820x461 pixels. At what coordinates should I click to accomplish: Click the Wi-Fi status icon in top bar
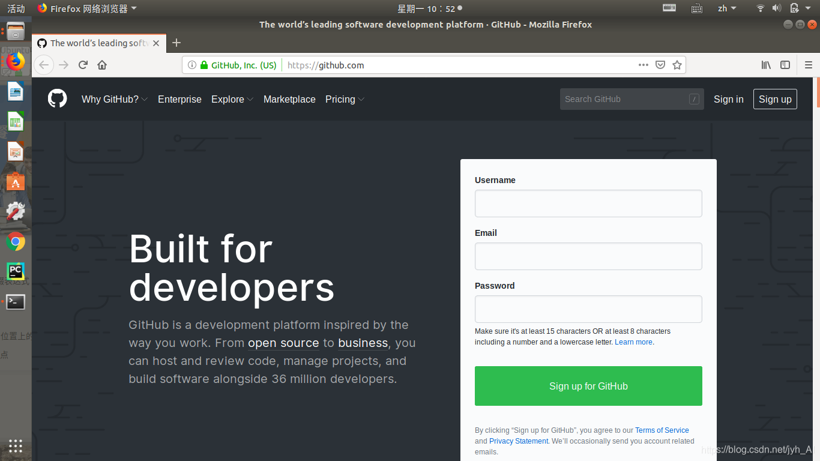click(x=761, y=8)
